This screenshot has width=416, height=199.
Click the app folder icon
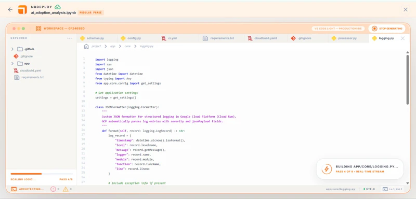point(20,63)
